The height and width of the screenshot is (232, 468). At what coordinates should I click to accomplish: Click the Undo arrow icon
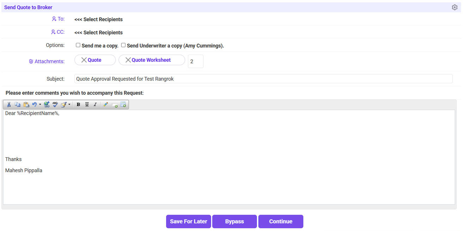coord(34,105)
